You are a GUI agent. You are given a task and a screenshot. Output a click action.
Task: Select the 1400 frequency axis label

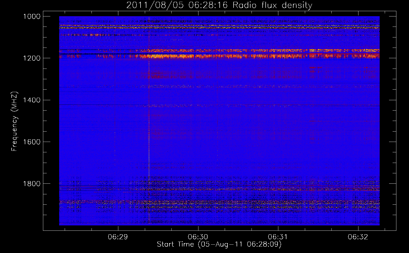point(32,100)
